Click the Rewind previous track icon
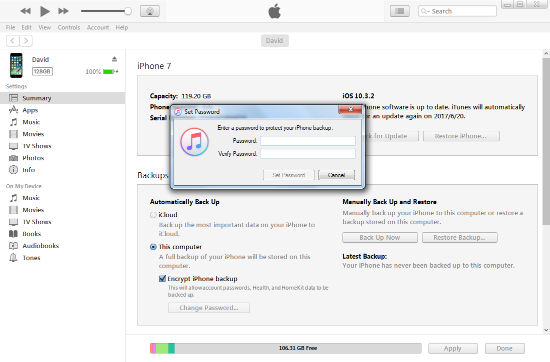The image size is (550, 362). pos(25,11)
